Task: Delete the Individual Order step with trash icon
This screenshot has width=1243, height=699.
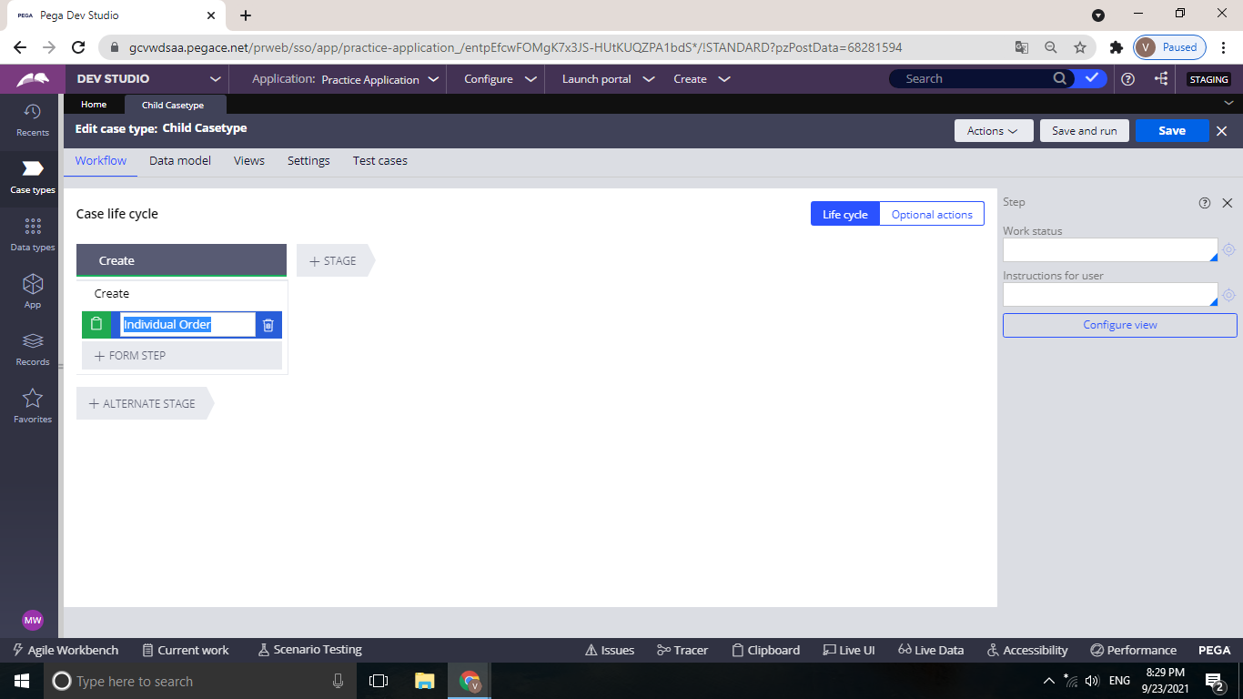Action: pyautogui.click(x=268, y=325)
